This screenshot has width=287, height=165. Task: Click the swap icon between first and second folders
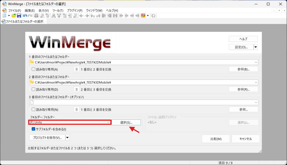(x=76, y=69)
